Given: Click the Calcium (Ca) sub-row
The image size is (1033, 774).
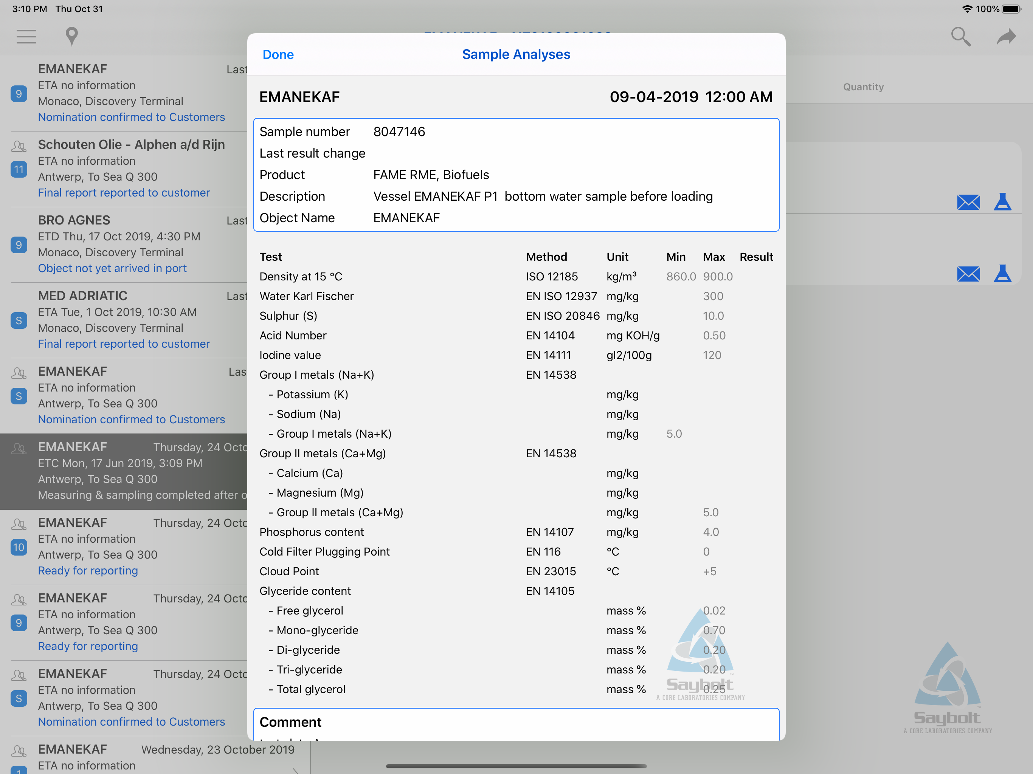Looking at the screenshot, I should (516, 474).
